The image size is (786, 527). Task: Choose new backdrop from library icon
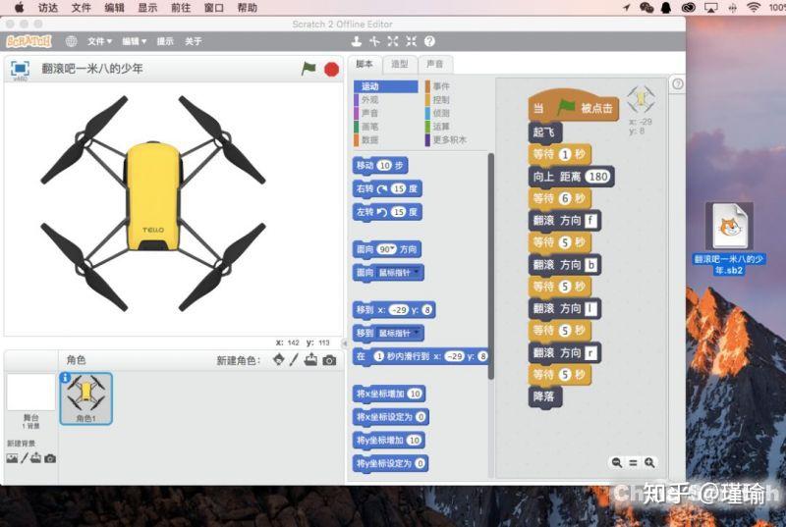[x=12, y=458]
